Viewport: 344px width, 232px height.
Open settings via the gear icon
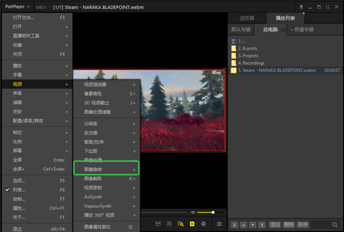203,223
